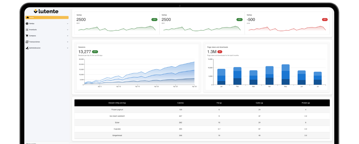Click the Administracion settings icon

tap(27, 48)
